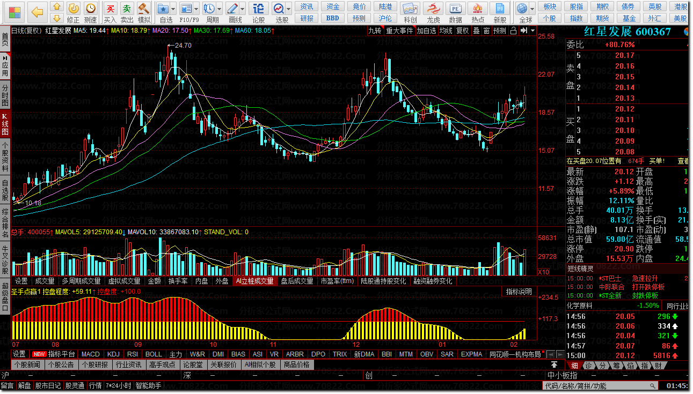Toggle 叠 overlay on chart header
The image size is (693, 394).
[x=476, y=31]
